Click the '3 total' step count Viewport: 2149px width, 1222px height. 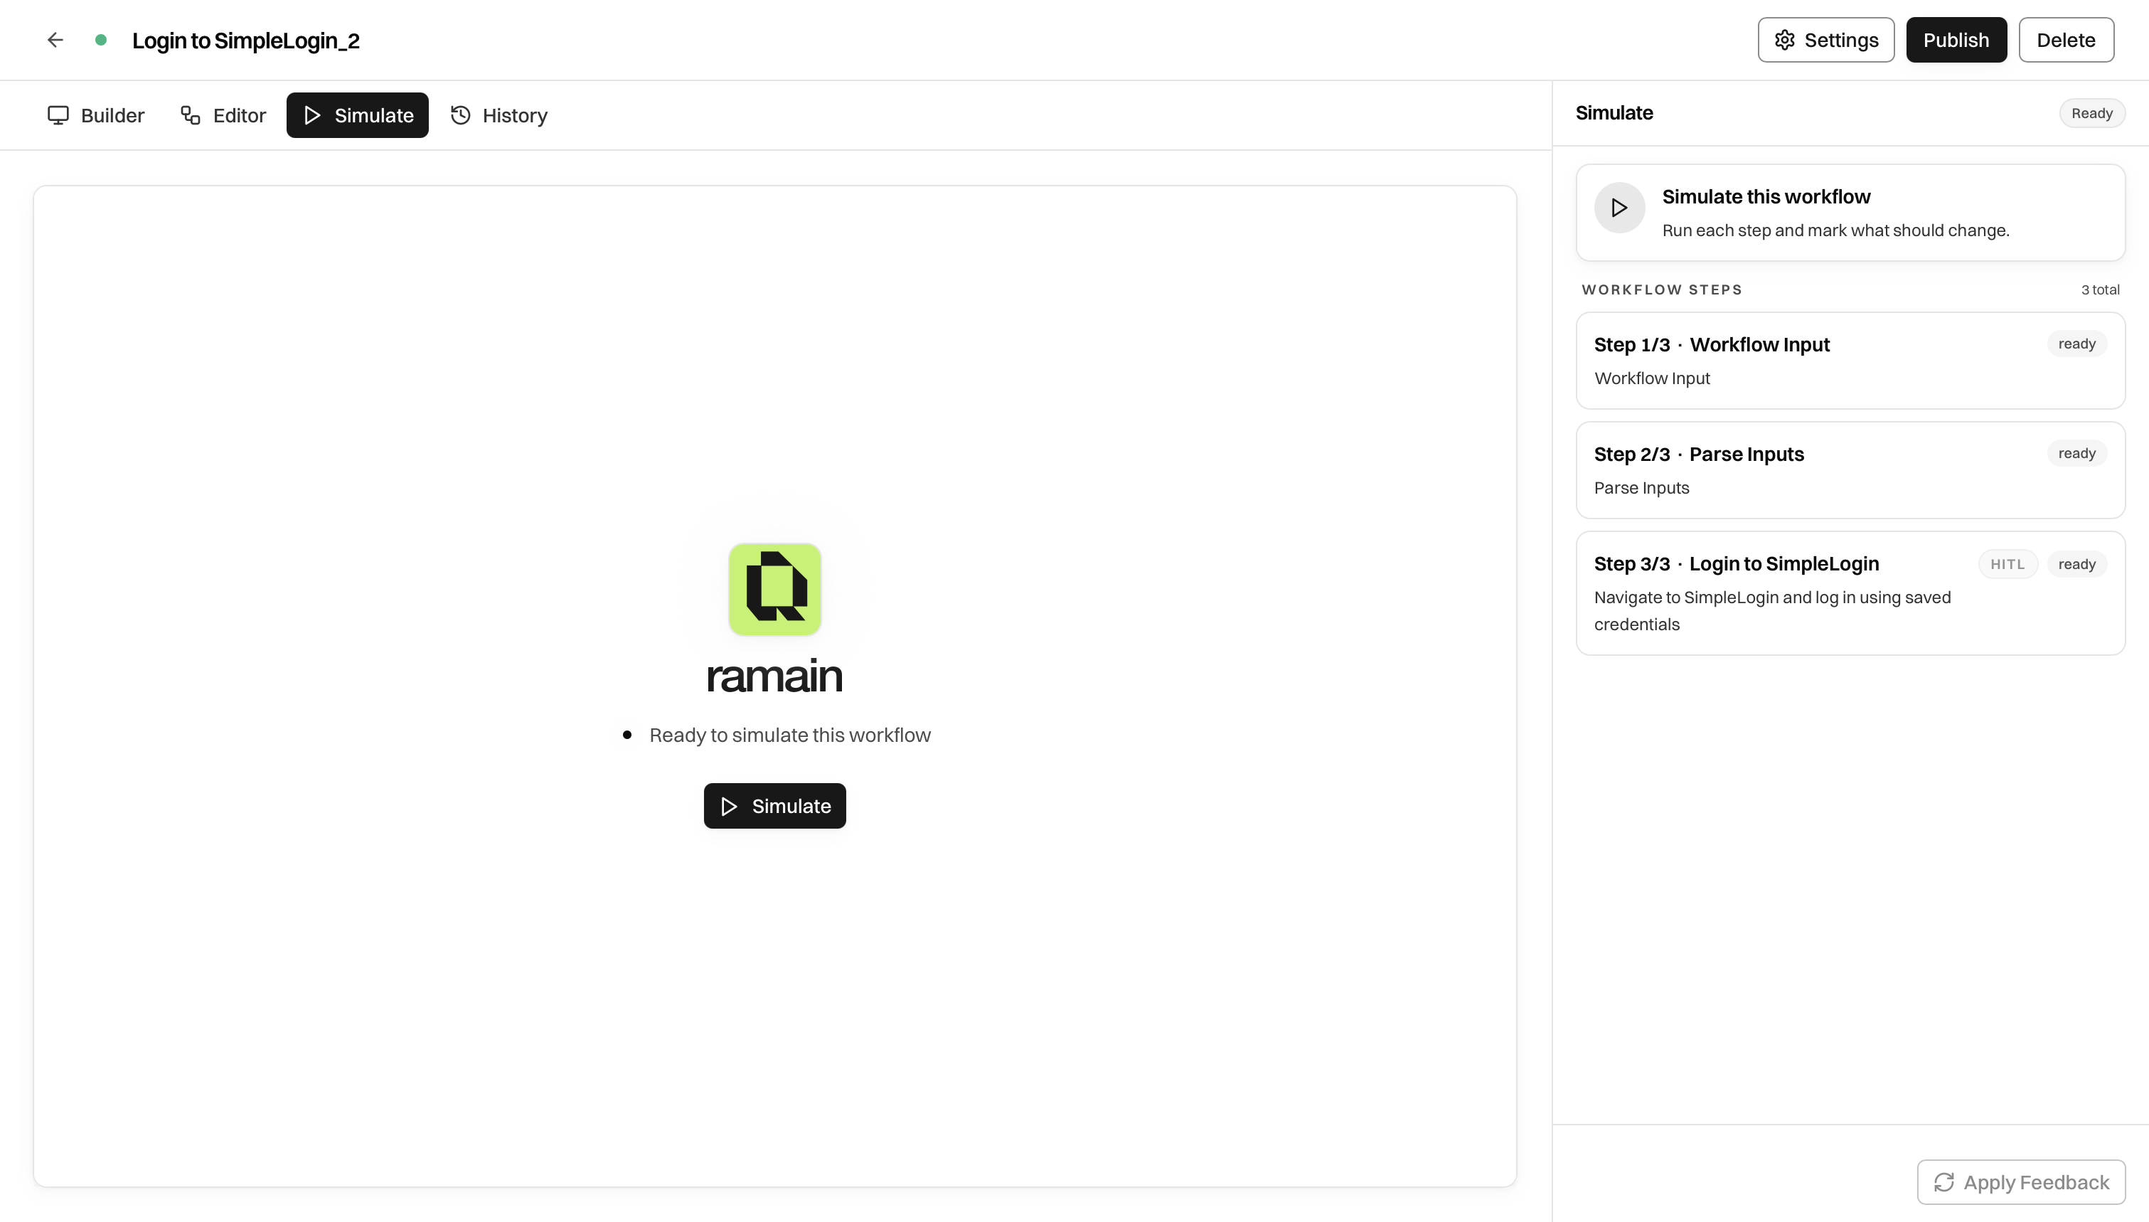2099,289
